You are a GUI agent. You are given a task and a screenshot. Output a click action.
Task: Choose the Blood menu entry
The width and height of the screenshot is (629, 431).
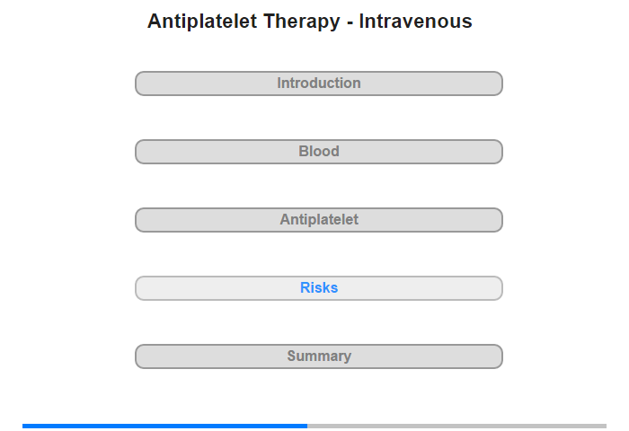coord(318,152)
